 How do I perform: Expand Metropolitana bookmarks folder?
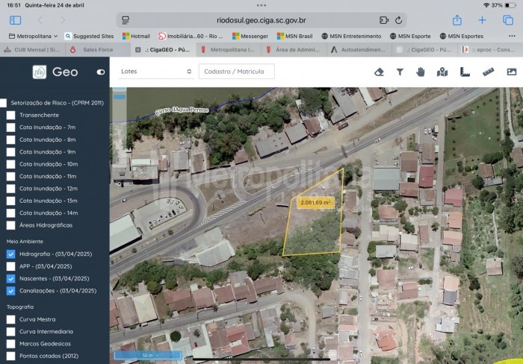tap(32, 36)
